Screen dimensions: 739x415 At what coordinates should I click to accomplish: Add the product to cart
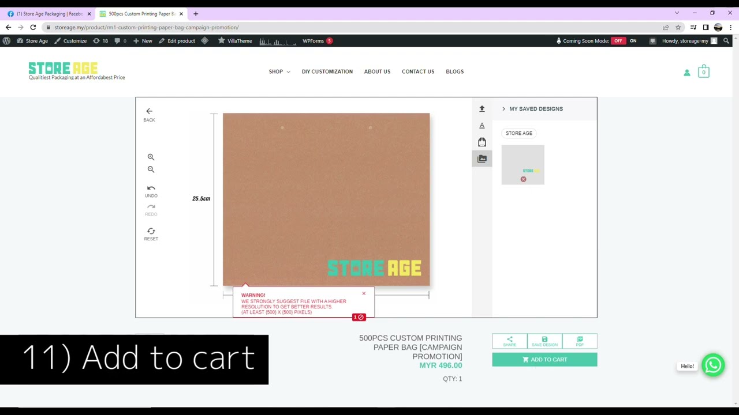(544, 360)
